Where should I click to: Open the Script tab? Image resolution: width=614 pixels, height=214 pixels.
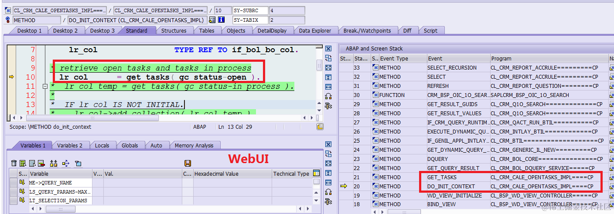430,30
